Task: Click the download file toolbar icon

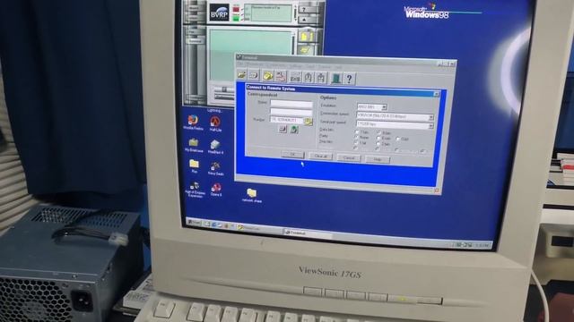Action: (x=321, y=78)
